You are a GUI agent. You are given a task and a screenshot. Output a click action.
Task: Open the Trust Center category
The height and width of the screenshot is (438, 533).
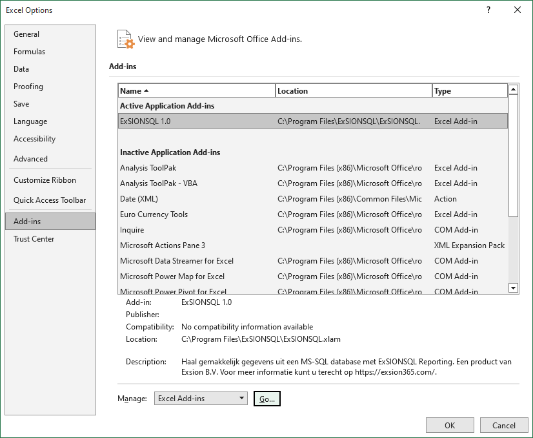[x=50, y=239]
